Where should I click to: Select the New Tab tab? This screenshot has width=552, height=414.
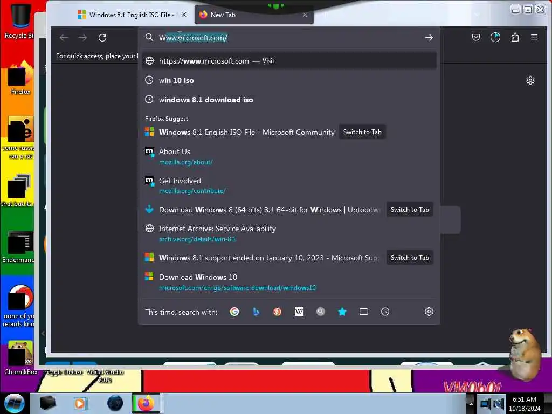coord(254,15)
